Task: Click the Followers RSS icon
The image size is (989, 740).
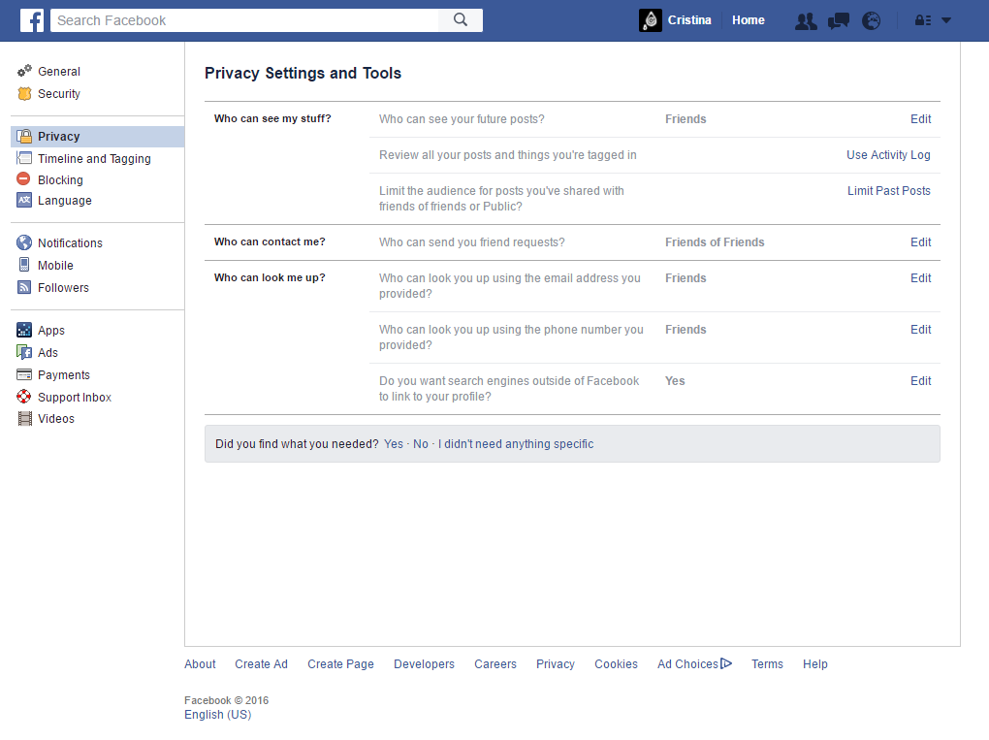Action: tap(24, 287)
